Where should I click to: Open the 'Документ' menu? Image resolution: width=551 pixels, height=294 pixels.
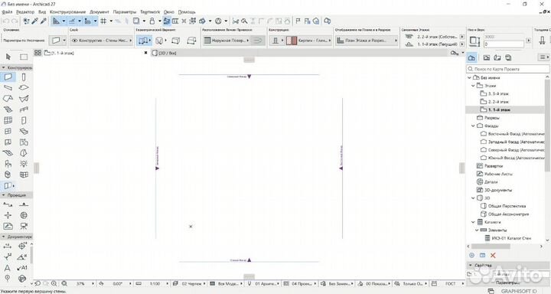point(99,12)
